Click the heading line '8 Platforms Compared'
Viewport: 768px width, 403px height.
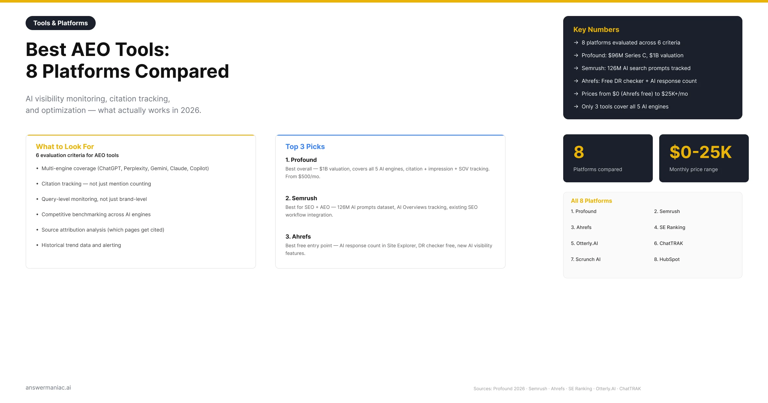(127, 71)
